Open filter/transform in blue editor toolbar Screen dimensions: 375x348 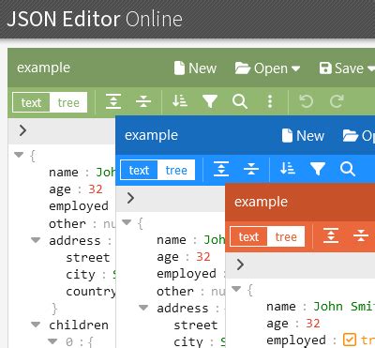[x=318, y=169]
